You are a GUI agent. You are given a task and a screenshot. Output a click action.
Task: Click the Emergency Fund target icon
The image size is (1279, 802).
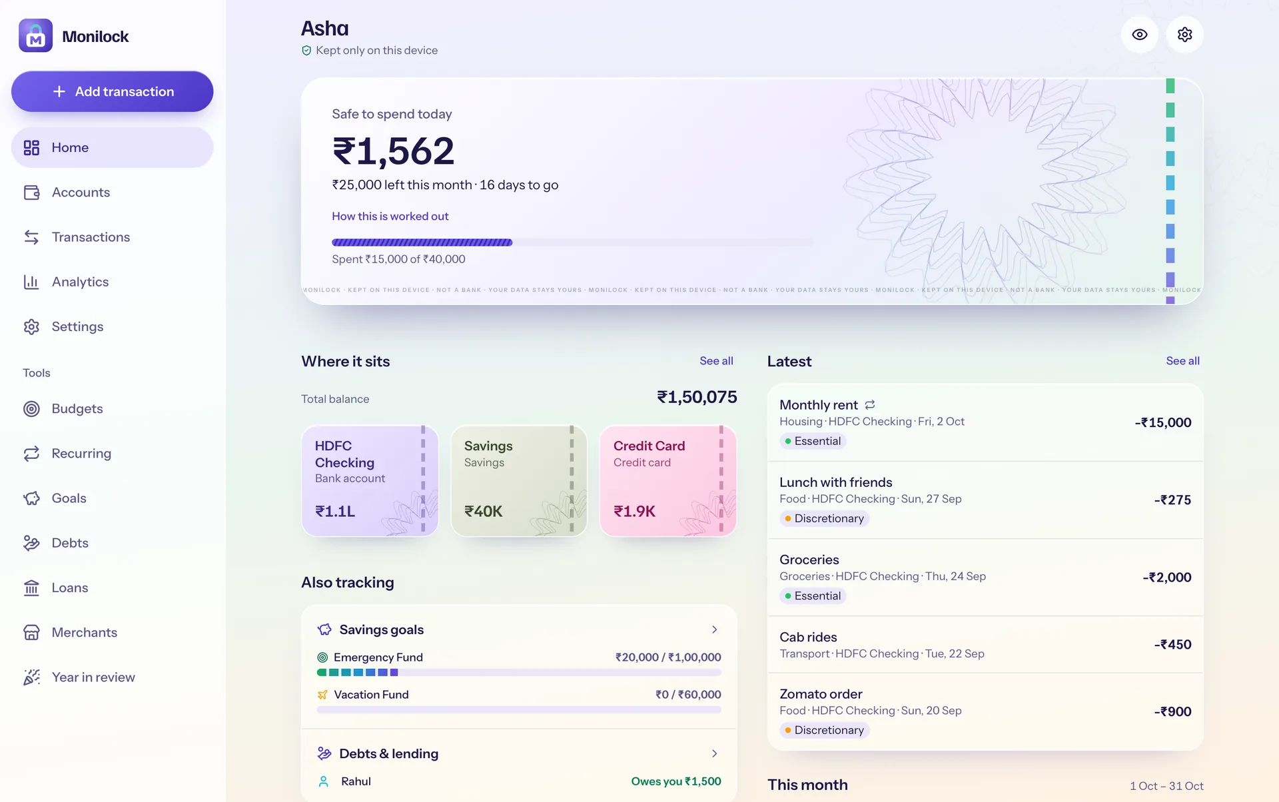(x=322, y=657)
